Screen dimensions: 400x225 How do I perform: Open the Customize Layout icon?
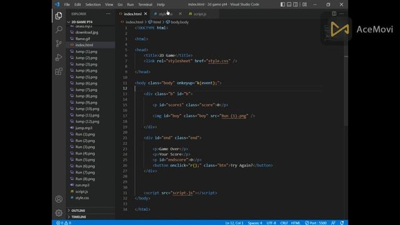tap(304, 4)
